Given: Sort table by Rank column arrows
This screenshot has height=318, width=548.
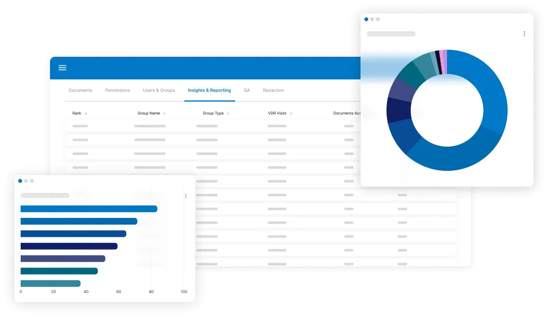Looking at the screenshot, I should point(86,114).
